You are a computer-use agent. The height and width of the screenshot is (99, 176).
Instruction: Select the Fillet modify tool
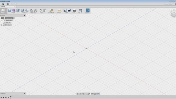pyautogui.click(x=27, y=10)
